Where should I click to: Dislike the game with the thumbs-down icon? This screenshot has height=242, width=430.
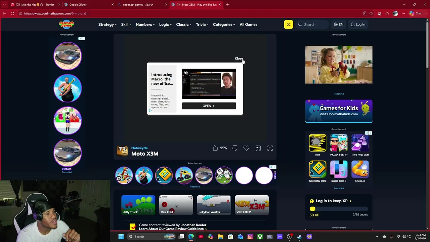click(235, 148)
